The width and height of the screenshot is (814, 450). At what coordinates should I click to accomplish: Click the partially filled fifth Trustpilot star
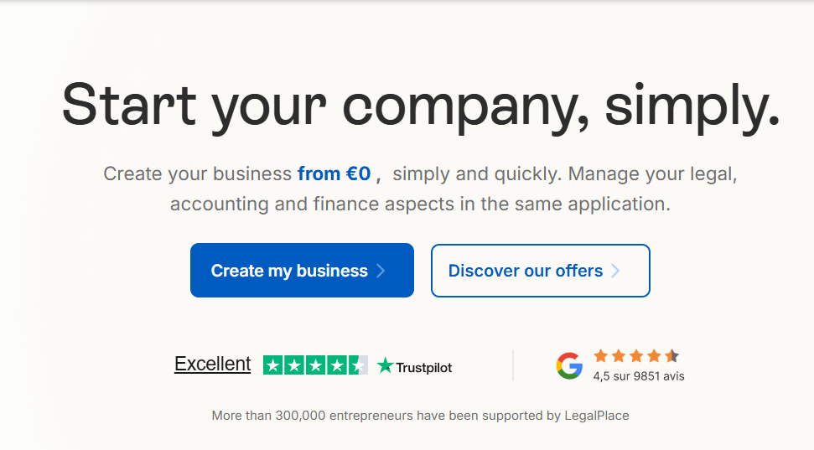click(x=358, y=365)
